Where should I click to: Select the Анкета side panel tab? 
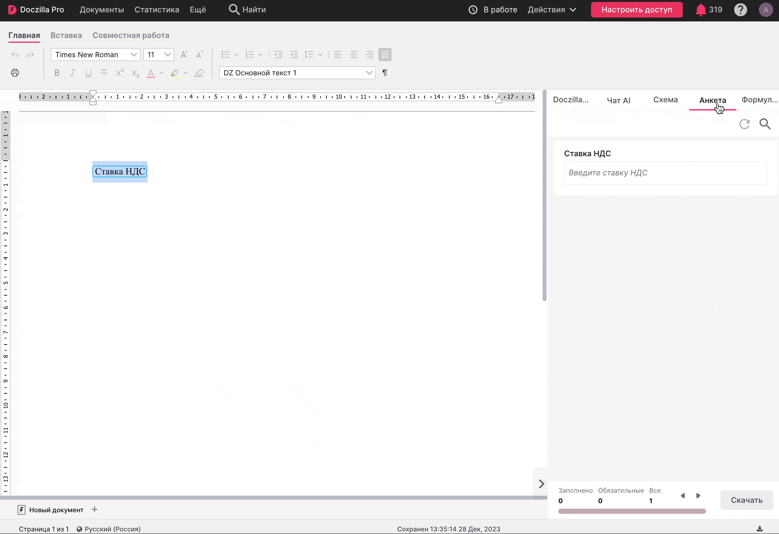[x=713, y=100]
